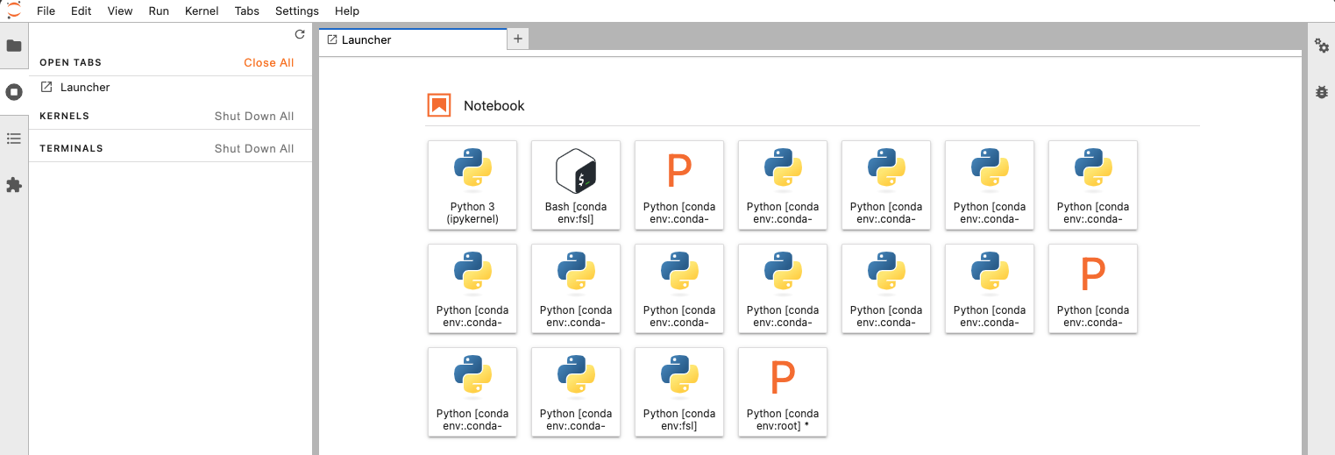The height and width of the screenshot is (455, 1335).
Task: Launch Python [conda env:root] notebook
Action: point(783,392)
